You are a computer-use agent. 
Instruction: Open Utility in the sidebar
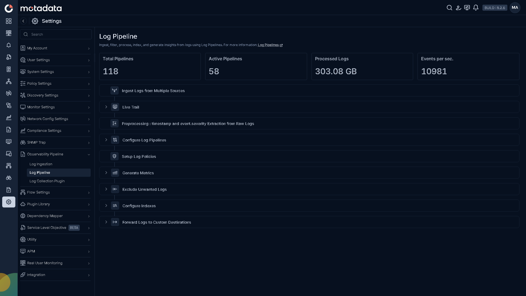(x=55, y=240)
